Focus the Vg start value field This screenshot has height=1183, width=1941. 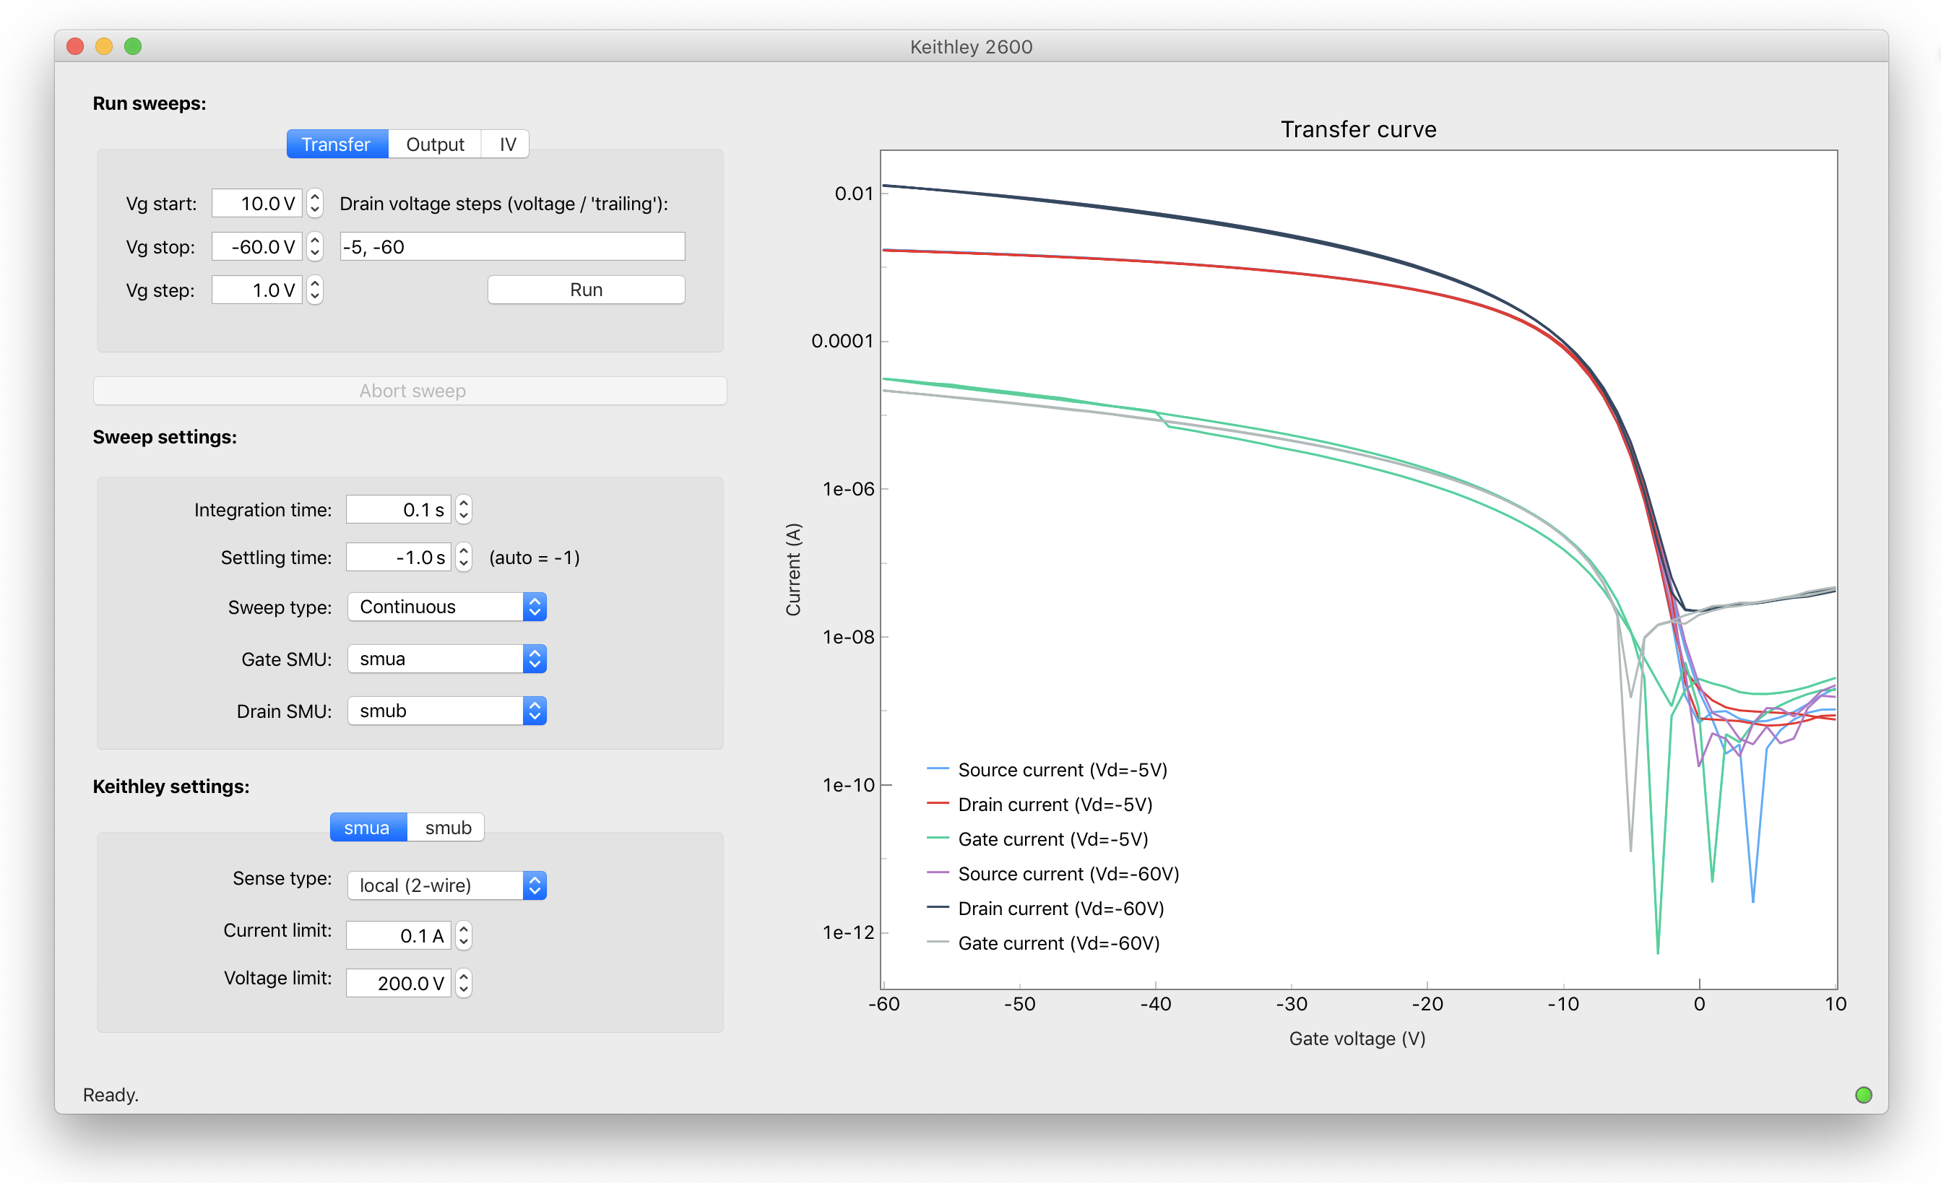pos(257,203)
